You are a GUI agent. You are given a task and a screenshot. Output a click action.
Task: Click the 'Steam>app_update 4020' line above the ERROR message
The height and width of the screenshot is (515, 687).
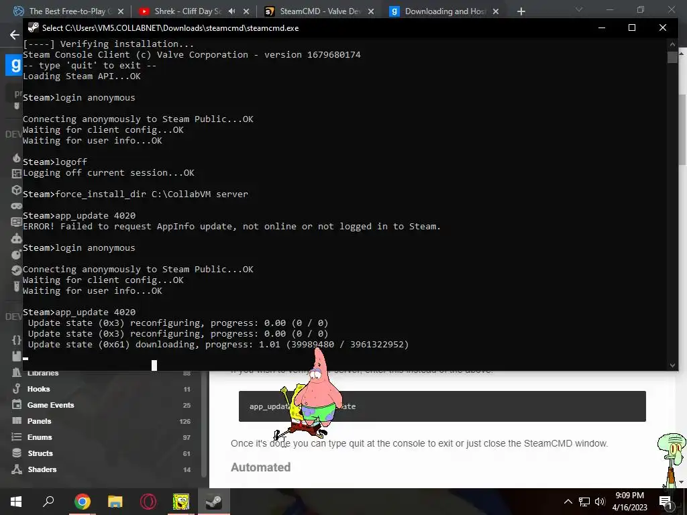(x=79, y=215)
